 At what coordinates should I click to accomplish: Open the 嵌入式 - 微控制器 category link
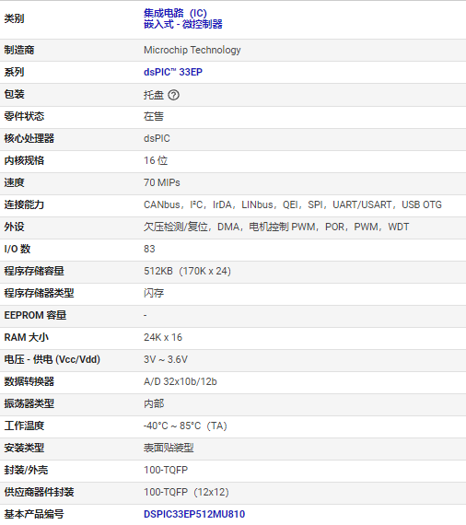[x=182, y=24]
